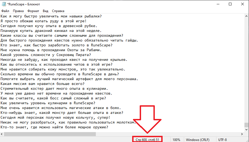Open the Формат menu
Screen dimensions: 249x142
[x=33, y=11]
